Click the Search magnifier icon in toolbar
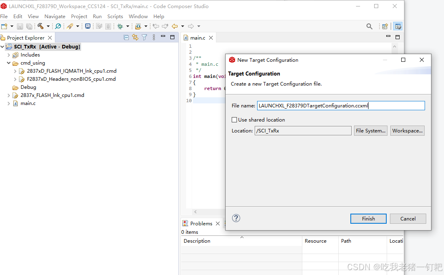 [x=369, y=26]
